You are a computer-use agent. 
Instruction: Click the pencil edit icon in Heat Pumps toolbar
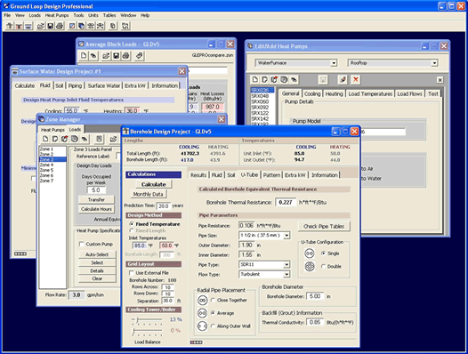pos(343,79)
